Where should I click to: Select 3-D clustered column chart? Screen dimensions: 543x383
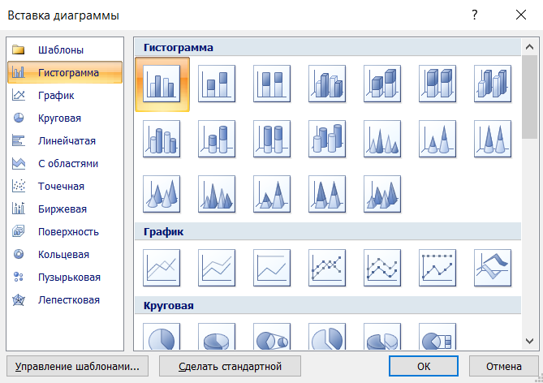tap(327, 84)
